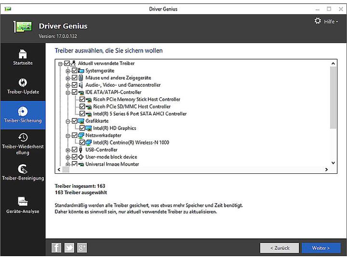
Task: Click the Version: 17.0.0.132 text
Action: click(x=58, y=36)
